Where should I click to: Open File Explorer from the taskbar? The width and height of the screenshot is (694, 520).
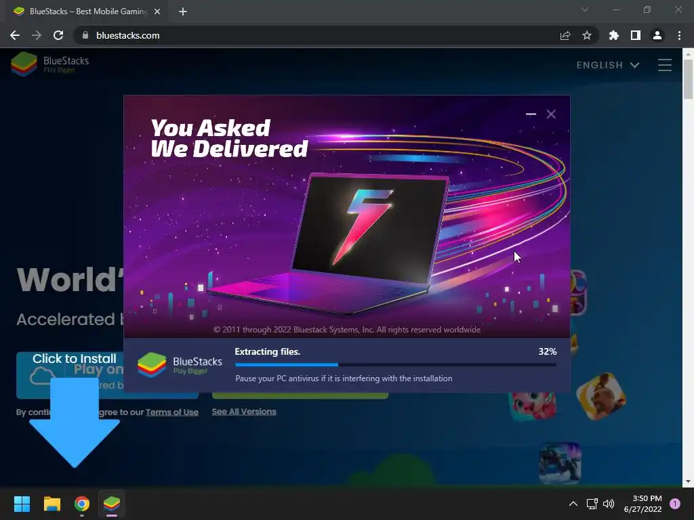(52, 503)
